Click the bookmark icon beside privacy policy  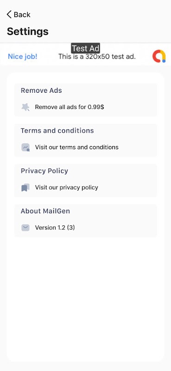[25, 188]
